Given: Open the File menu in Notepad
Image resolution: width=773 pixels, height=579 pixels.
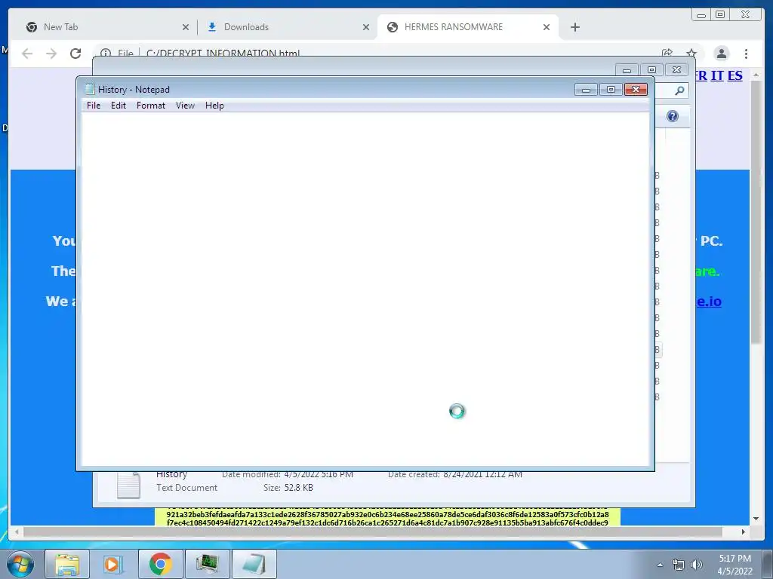Looking at the screenshot, I should pos(93,106).
